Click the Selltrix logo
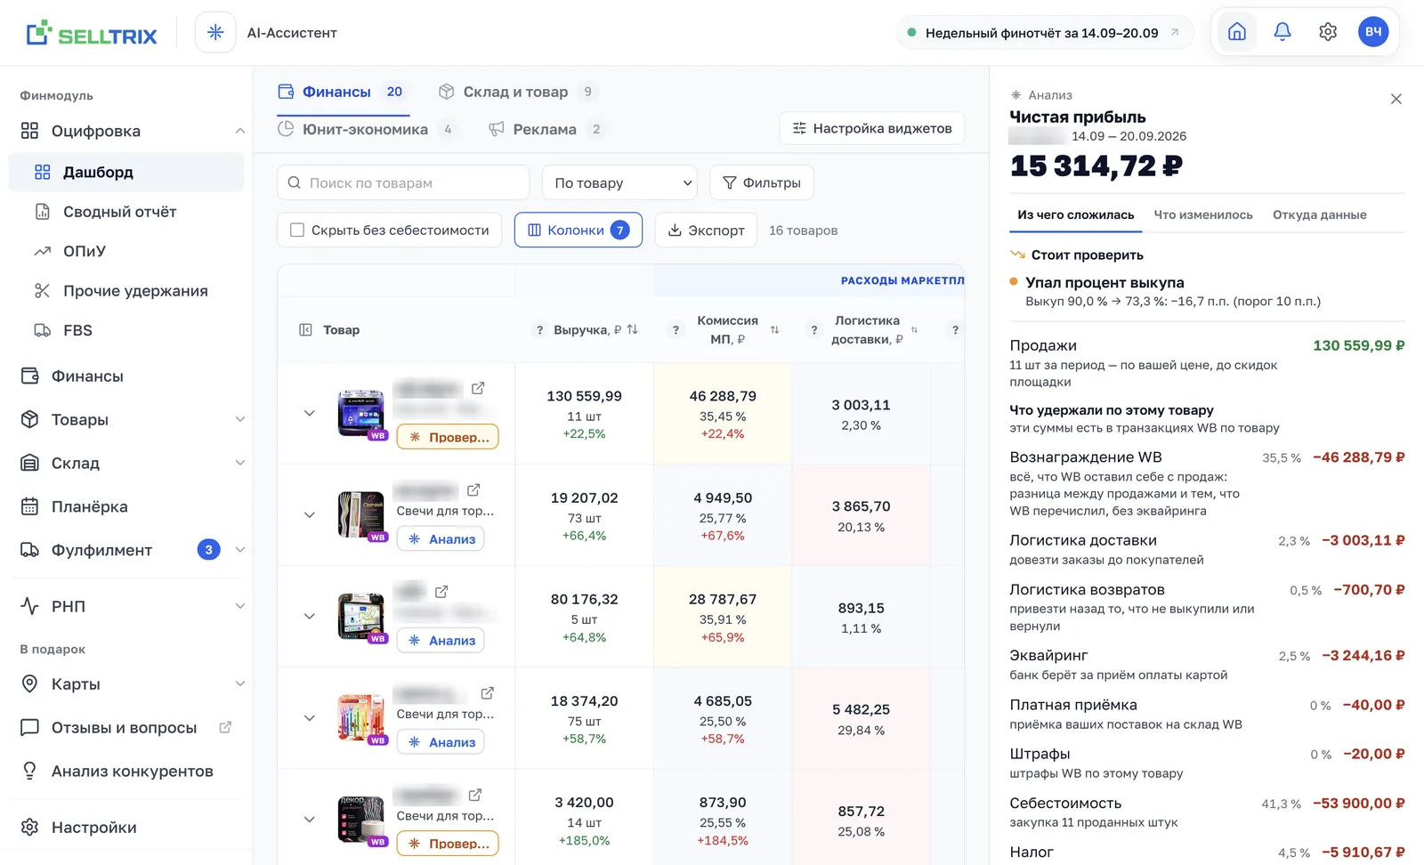 92,34
